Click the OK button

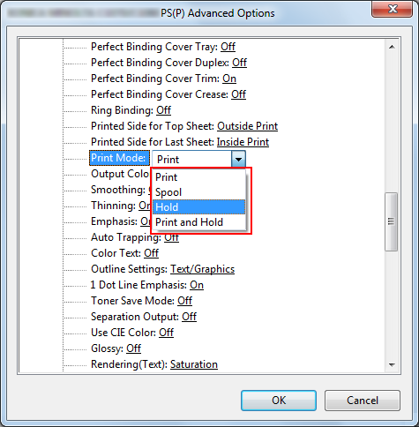coord(279,401)
